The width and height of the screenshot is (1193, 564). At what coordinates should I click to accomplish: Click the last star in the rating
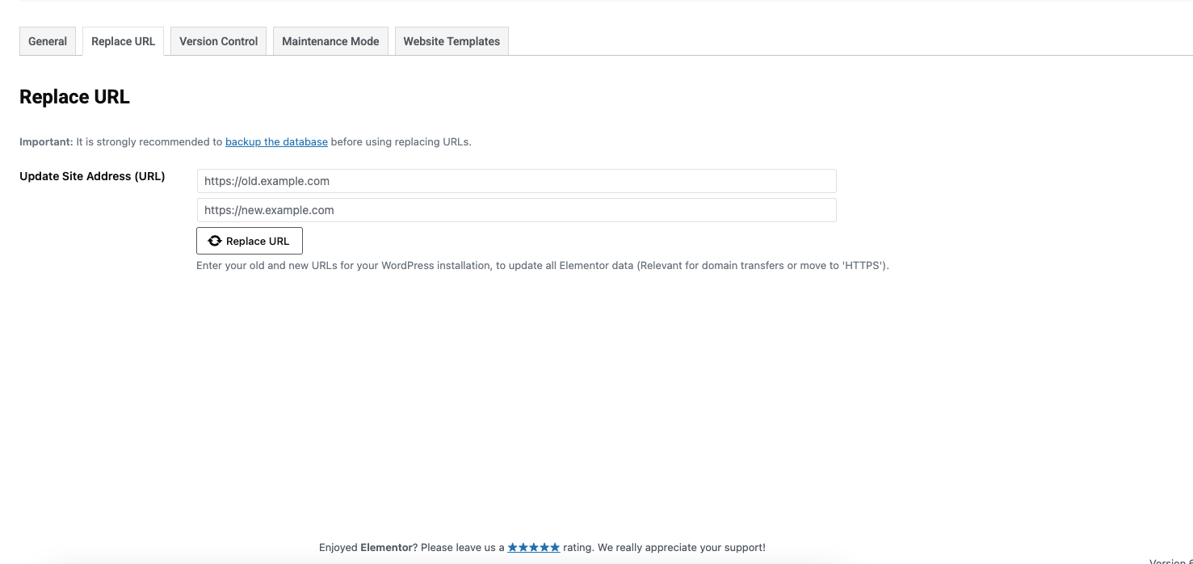pos(555,548)
